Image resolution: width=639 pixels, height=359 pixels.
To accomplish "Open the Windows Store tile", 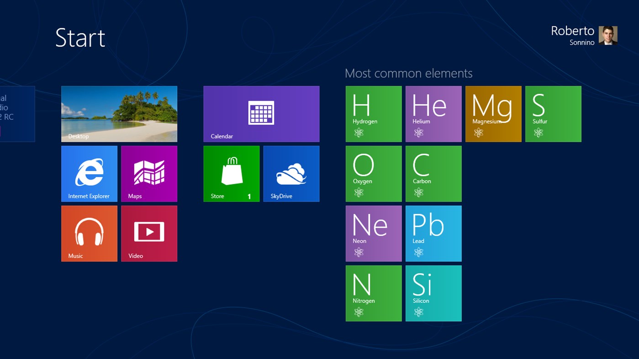I will pos(231,173).
